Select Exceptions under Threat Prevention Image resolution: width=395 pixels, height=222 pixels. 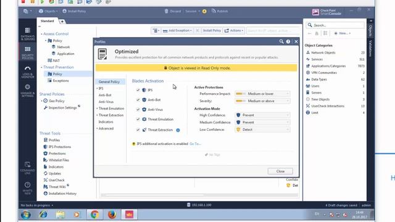(x=58, y=81)
